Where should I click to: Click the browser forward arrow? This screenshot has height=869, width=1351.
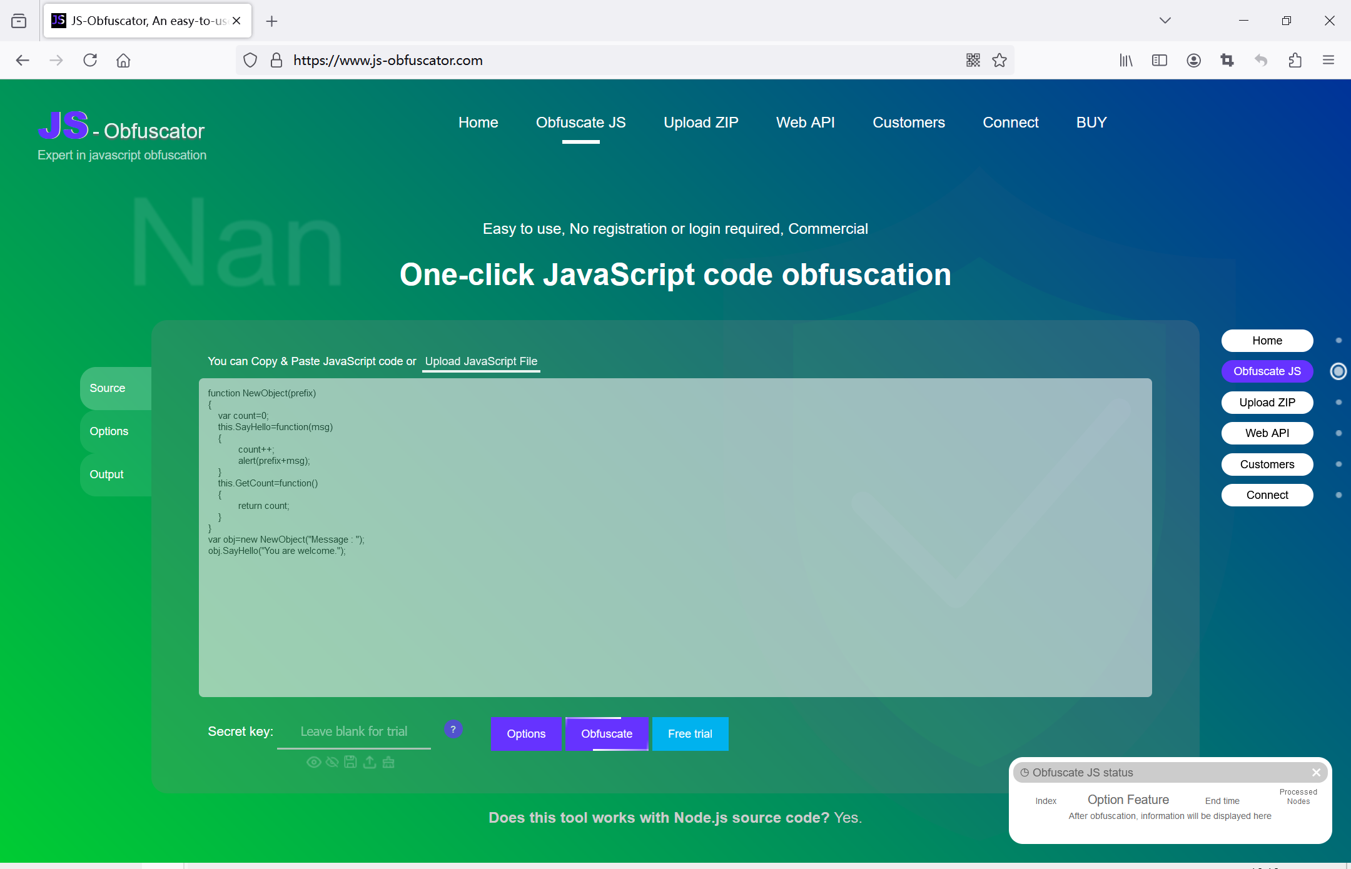(x=56, y=60)
